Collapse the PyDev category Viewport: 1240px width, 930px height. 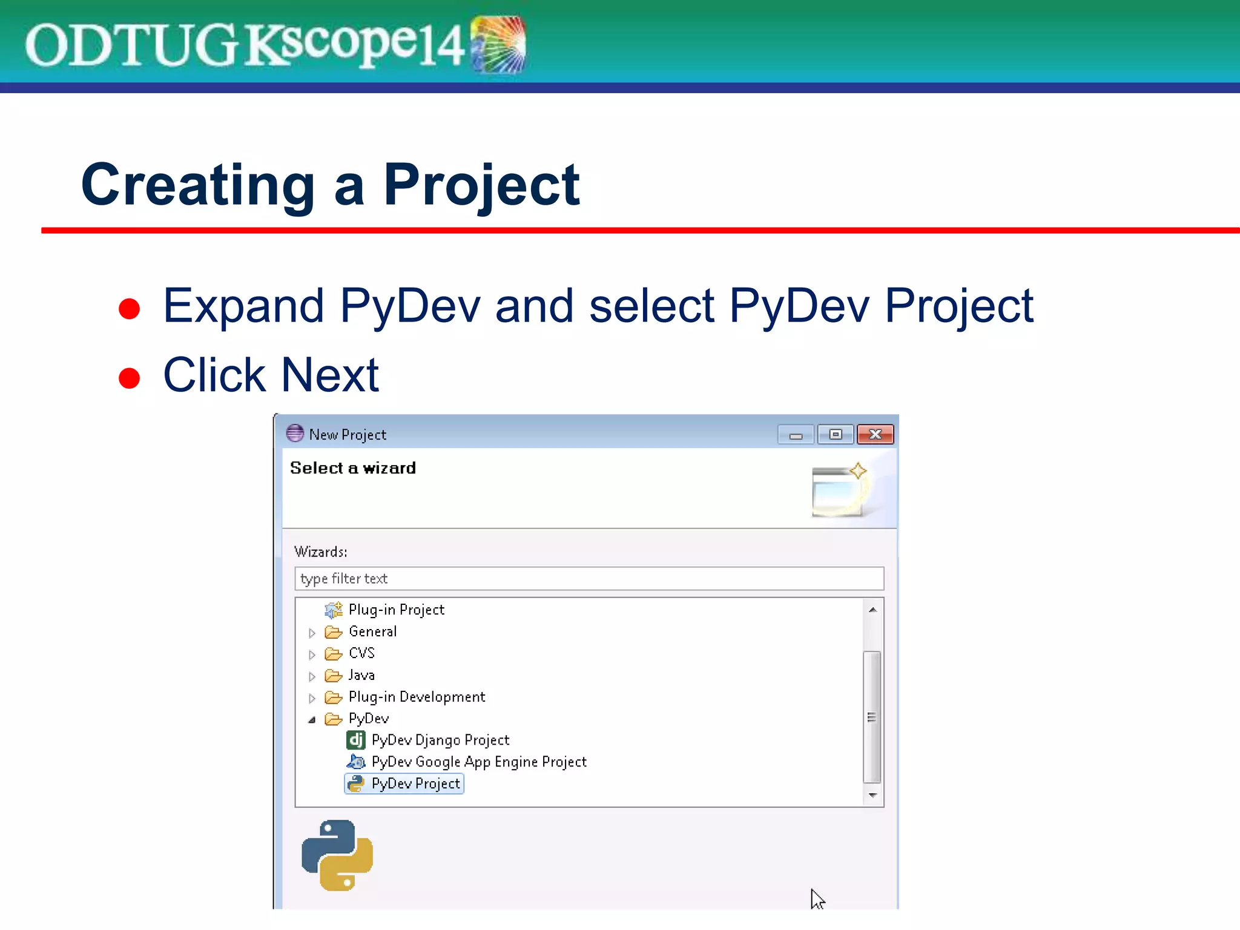coord(312,720)
